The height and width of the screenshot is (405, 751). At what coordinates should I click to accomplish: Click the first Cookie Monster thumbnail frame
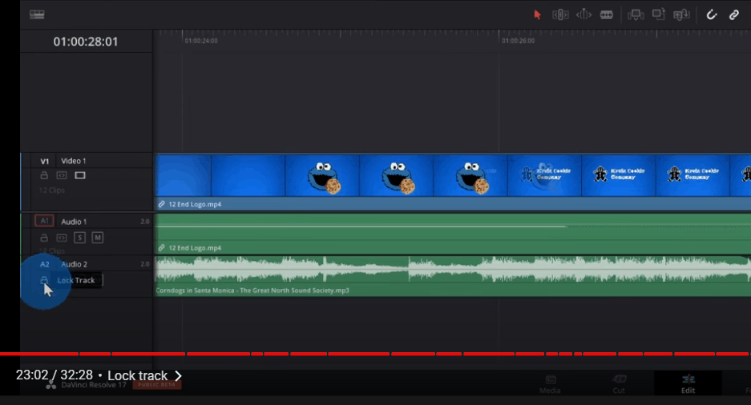(x=323, y=177)
